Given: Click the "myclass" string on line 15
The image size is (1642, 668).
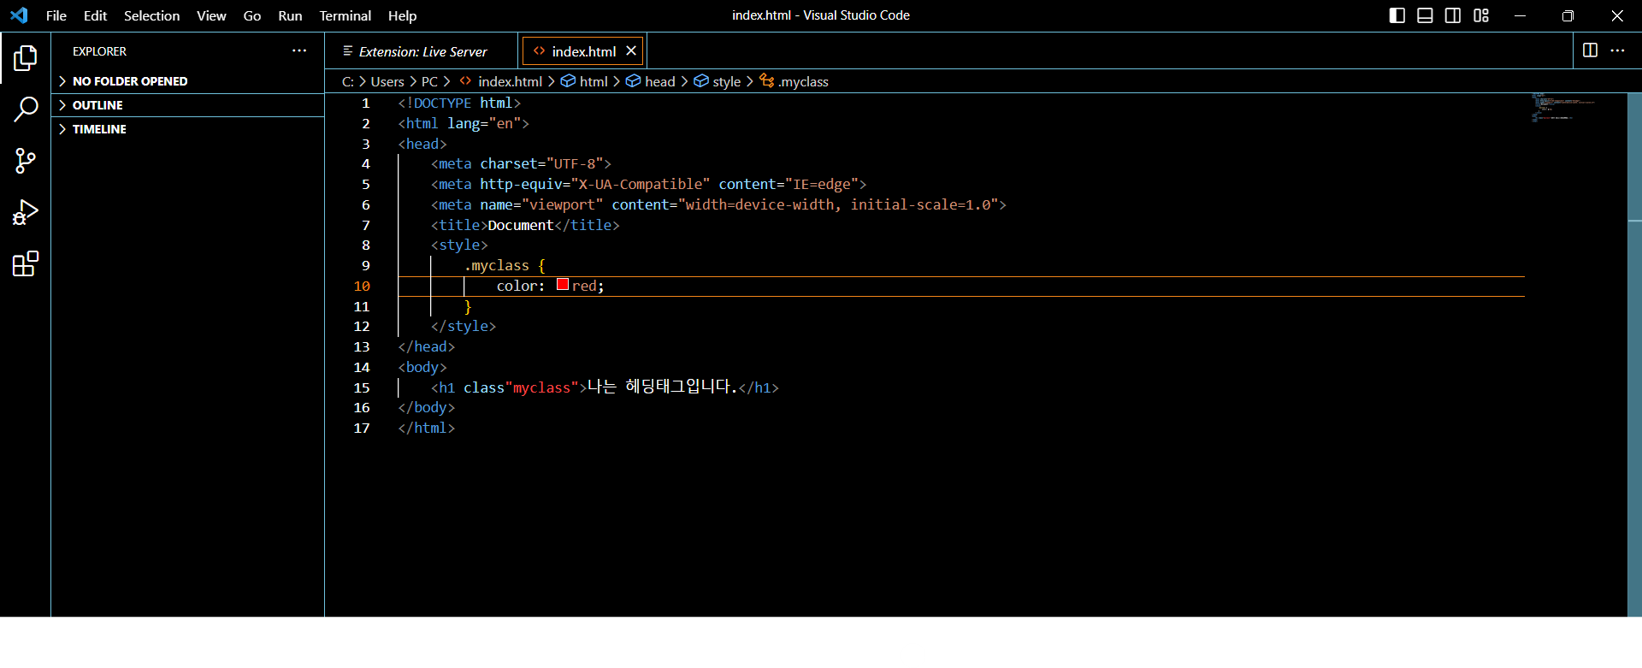Looking at the screenshot, I should click(541, 387).
